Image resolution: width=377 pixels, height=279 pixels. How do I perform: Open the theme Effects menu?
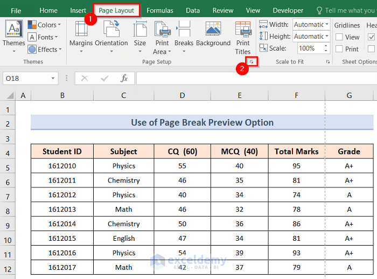tap(45, 50)
